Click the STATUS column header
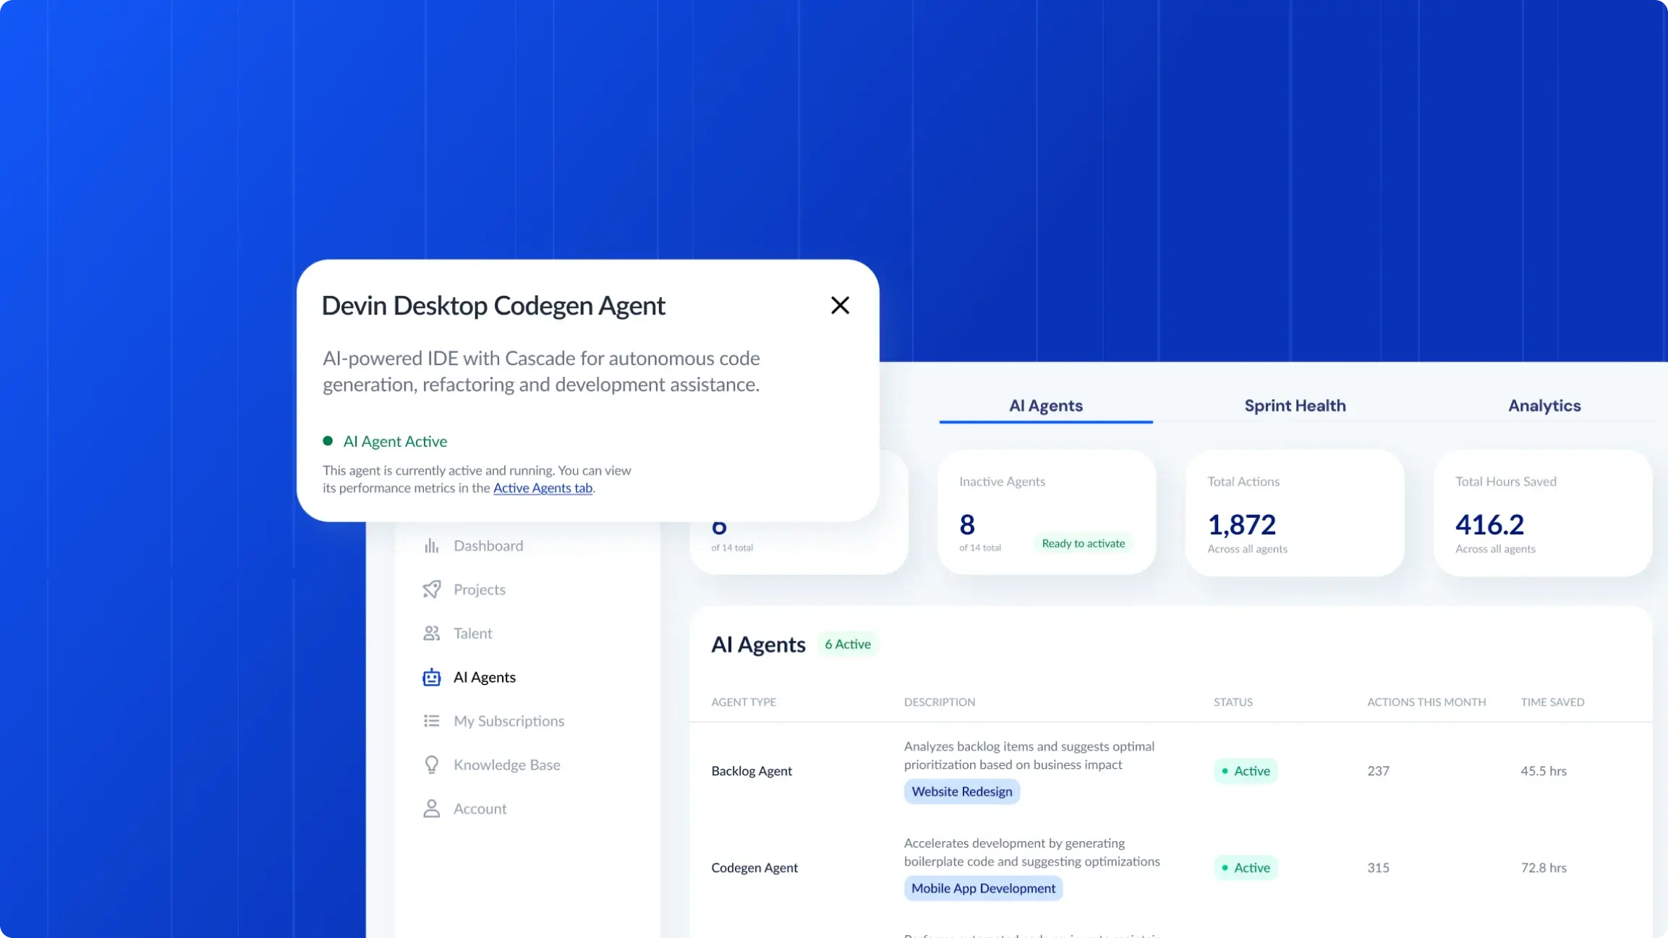Image resolution: width=1668 pixels, height=938 pixels. click(x=1233, y=702)
